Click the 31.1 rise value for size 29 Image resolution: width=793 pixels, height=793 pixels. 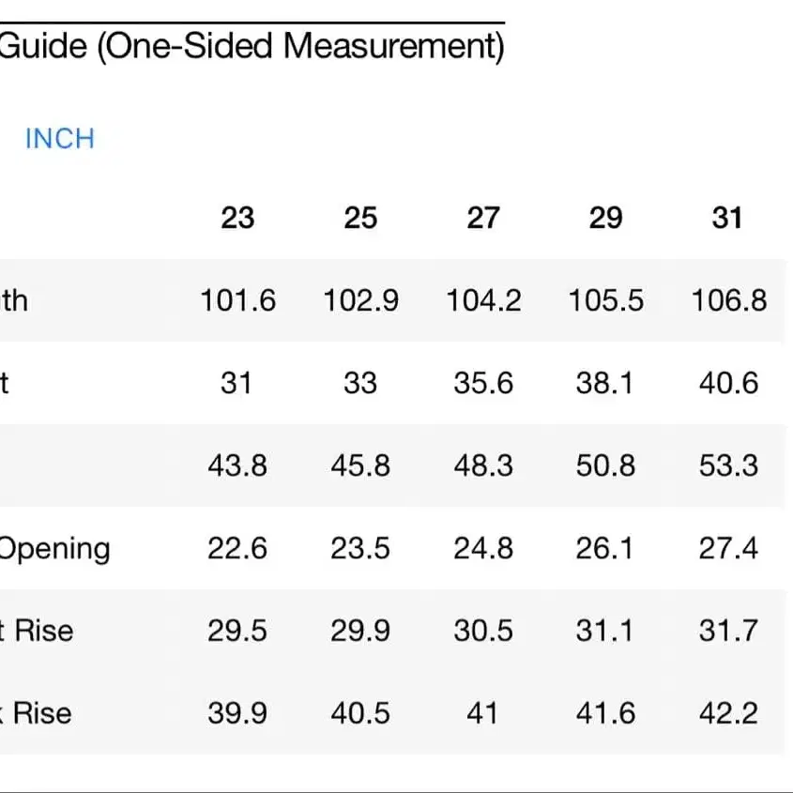pos(605,631)
